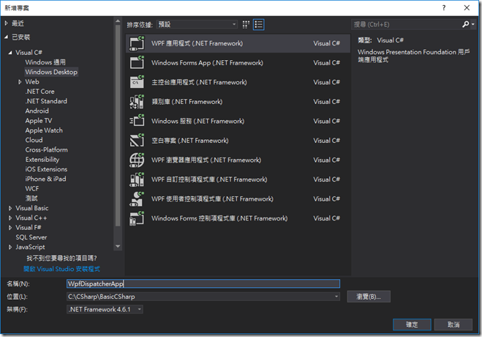
Task: Select iOS Extensions category
Action: (46, 169)
